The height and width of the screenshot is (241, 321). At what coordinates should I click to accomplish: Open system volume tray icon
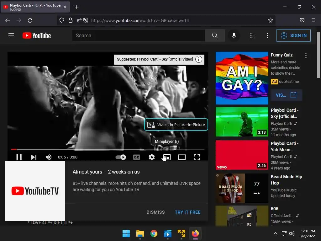[x=292, y=233]
